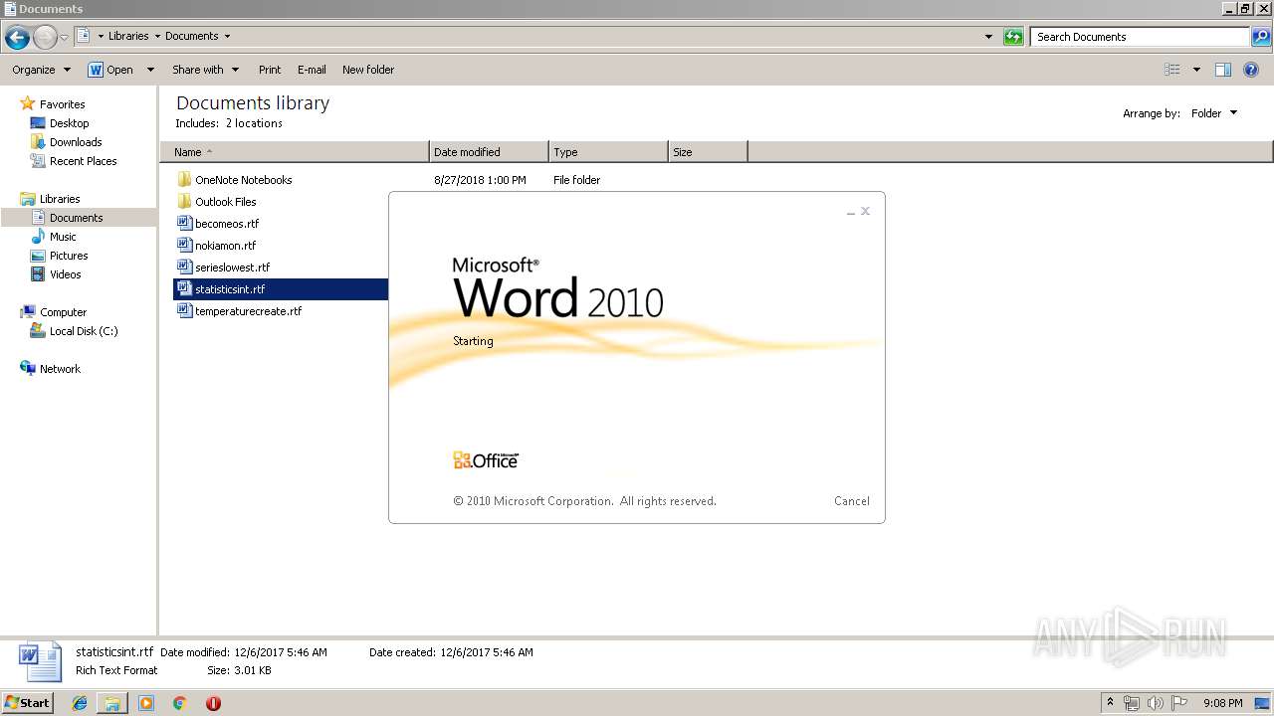1274x716 pixels.
Task: Select Favorites in the navigation pane
Action: 62,104
